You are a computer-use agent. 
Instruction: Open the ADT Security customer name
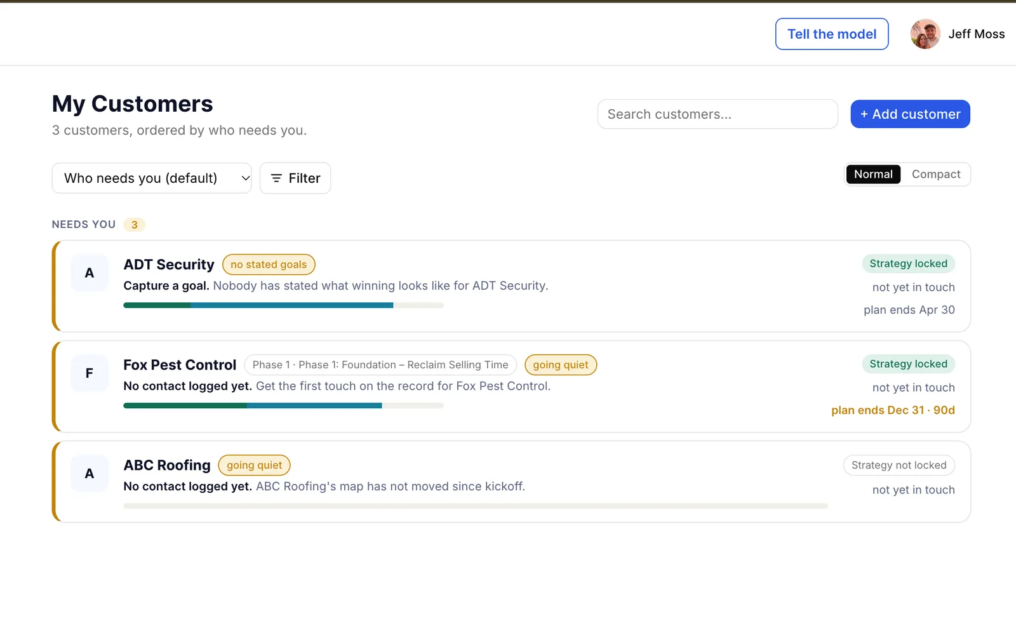[x=169, y=265]
